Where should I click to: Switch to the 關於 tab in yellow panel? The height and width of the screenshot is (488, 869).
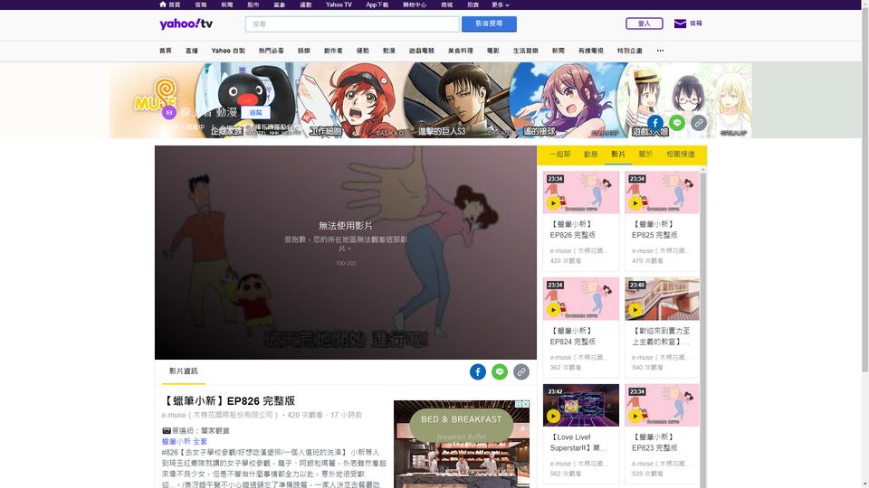click(x=645, y=155)
